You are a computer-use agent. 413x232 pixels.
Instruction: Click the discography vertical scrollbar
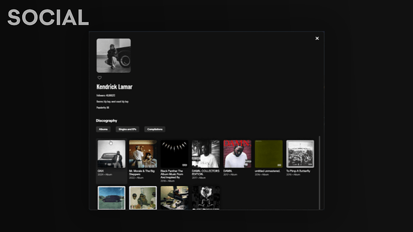[x=320, y=173]
